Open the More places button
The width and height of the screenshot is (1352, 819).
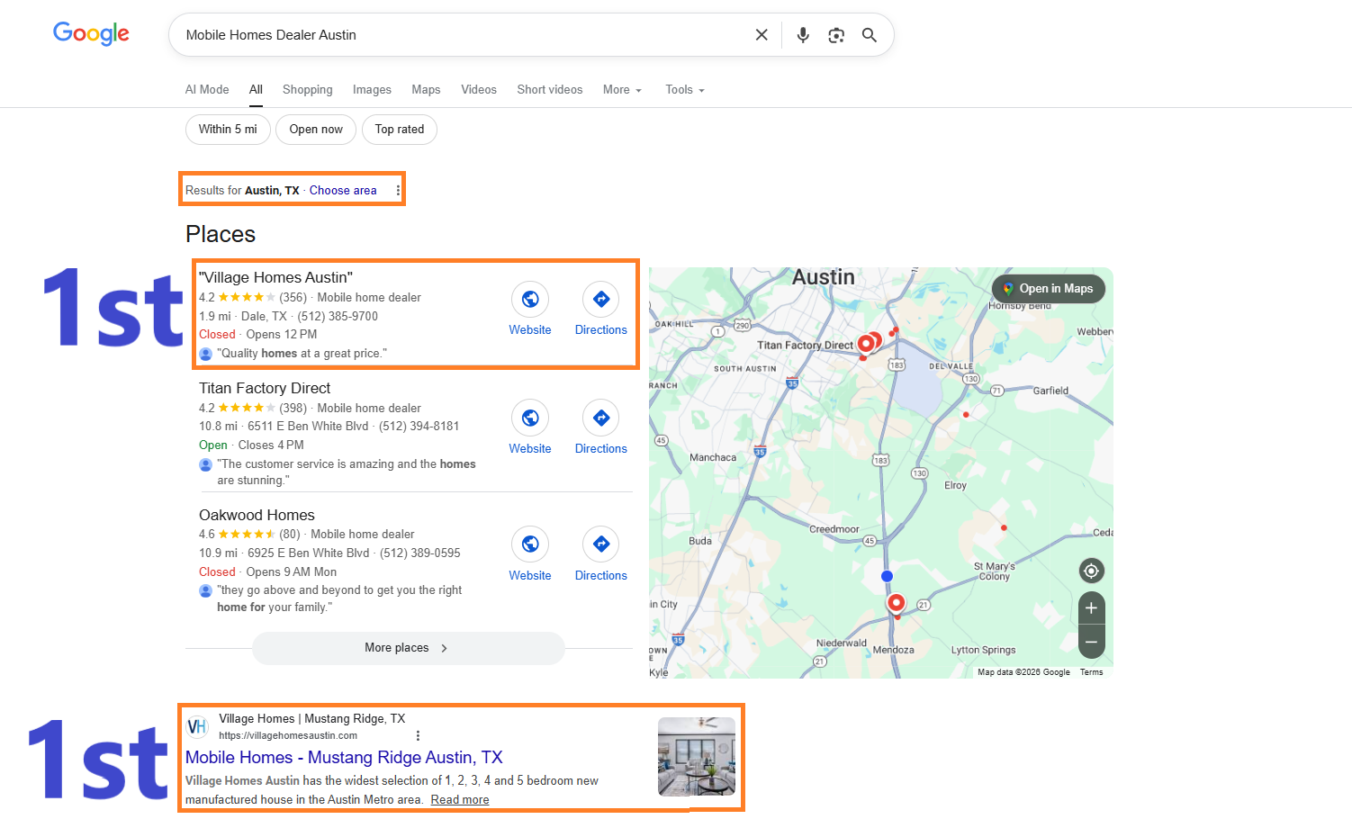[x=408, y=648]
